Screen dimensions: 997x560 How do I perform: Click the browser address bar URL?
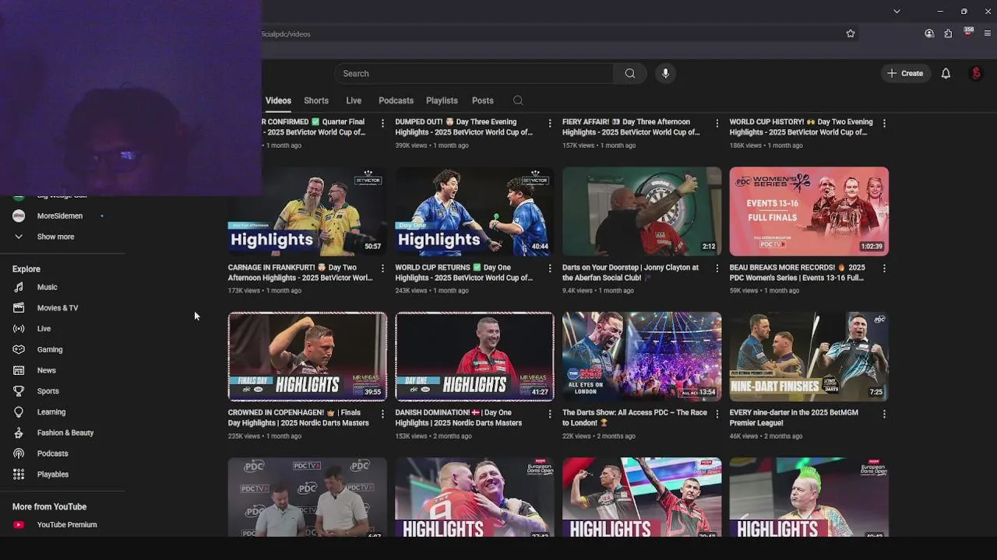pos(286,34)
